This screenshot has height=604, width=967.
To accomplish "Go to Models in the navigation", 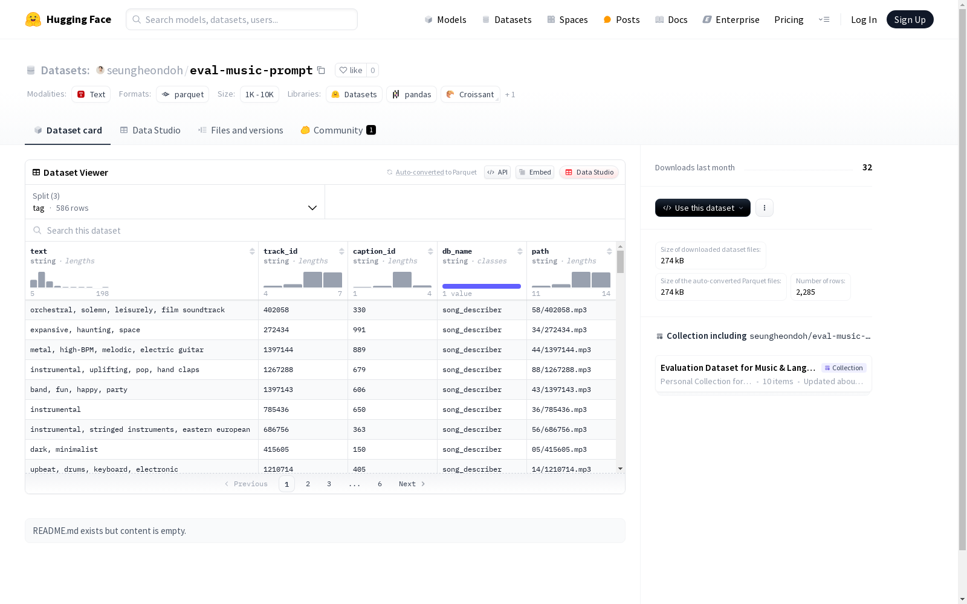I will point(445,19).
